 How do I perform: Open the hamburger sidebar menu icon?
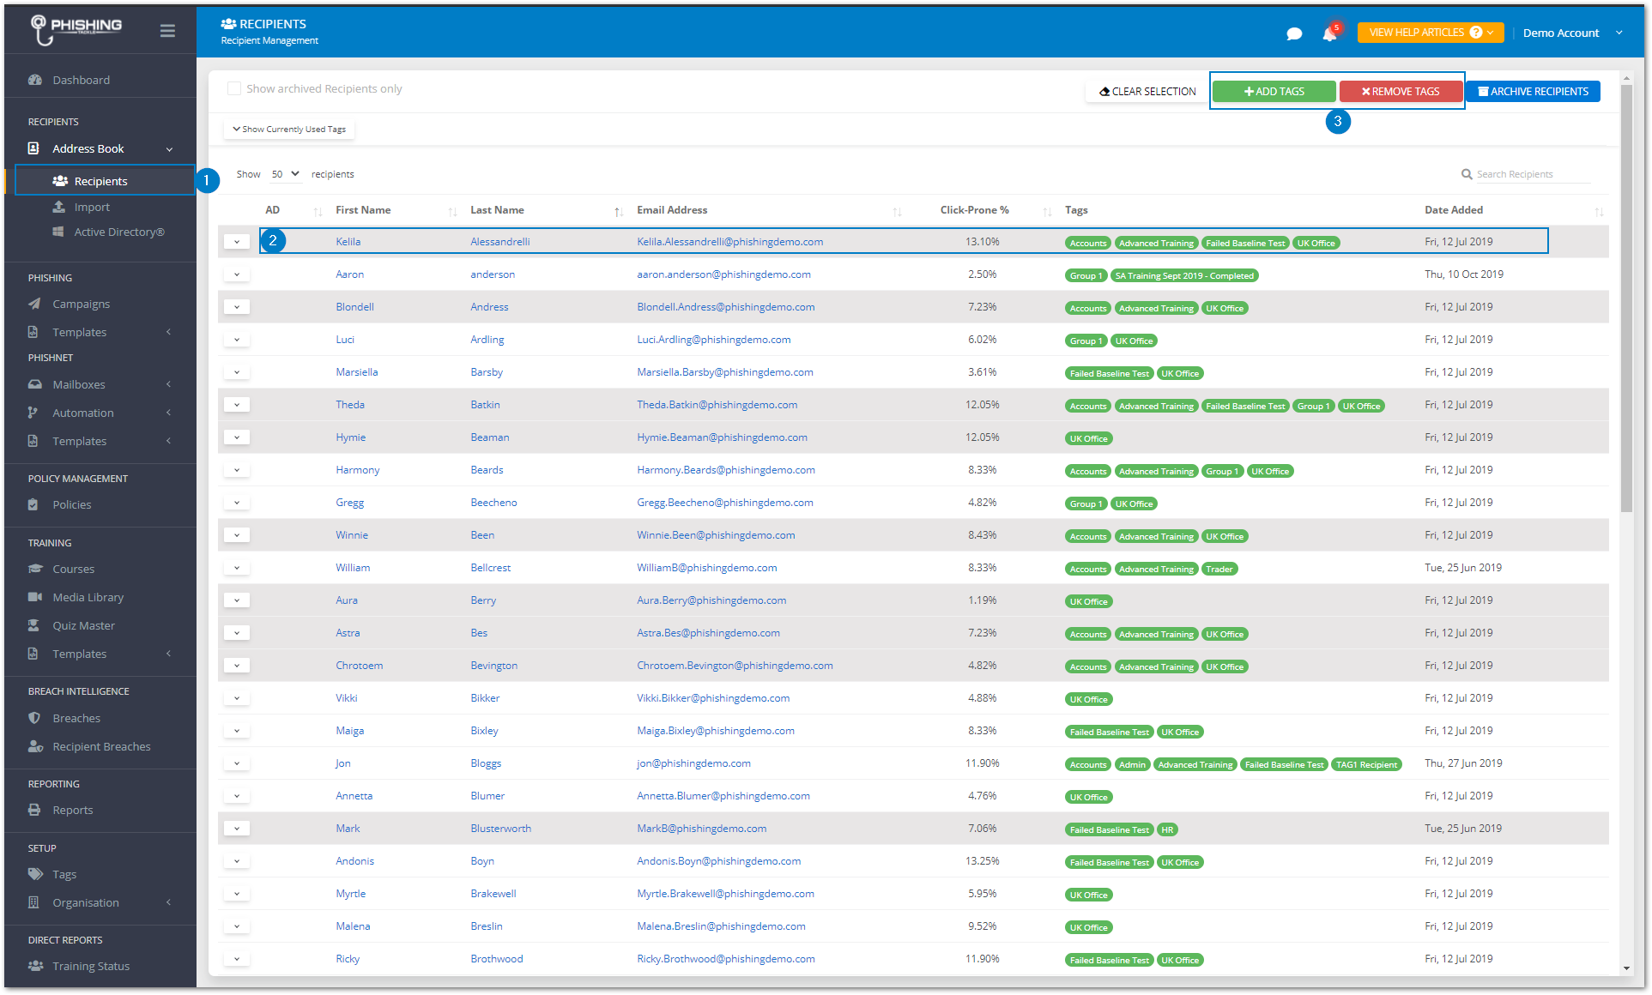tap(167, 31)
